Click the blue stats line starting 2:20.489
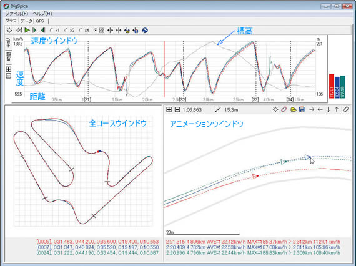 pyautogui.click(x=253, y=247)
